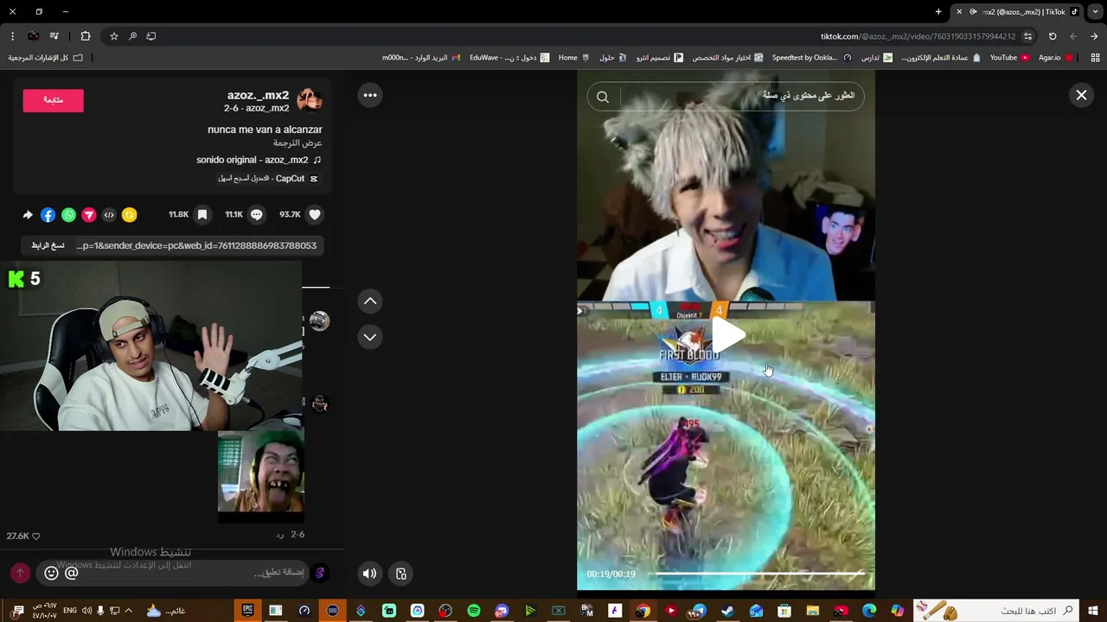Open the Home bookmark

click(573, 58)
